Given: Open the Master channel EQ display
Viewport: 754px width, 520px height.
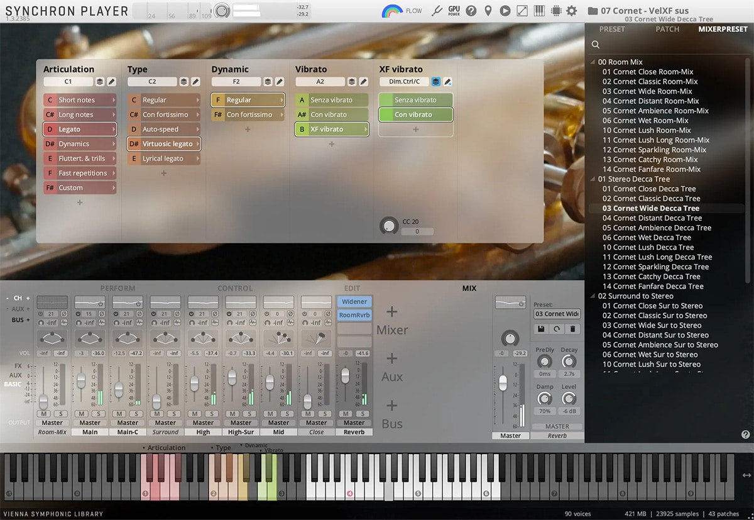Looking at the screenshot, I should (510, 302).
